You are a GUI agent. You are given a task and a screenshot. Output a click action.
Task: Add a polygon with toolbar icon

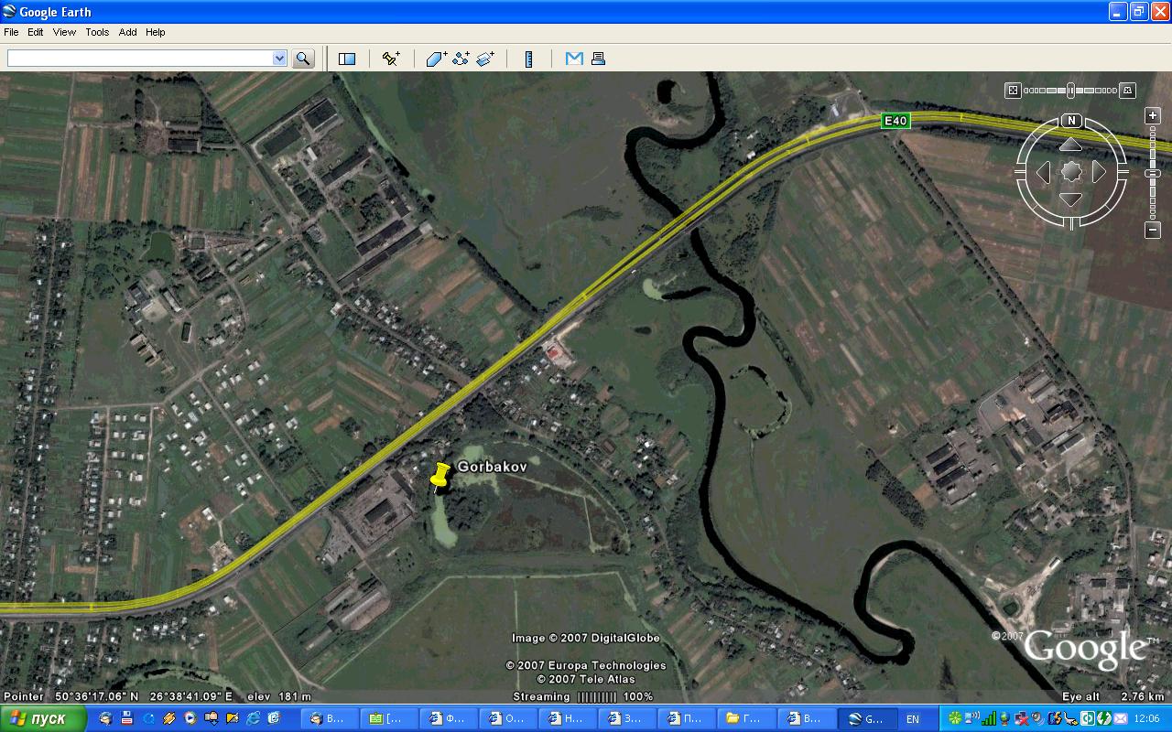coord(436,59)
